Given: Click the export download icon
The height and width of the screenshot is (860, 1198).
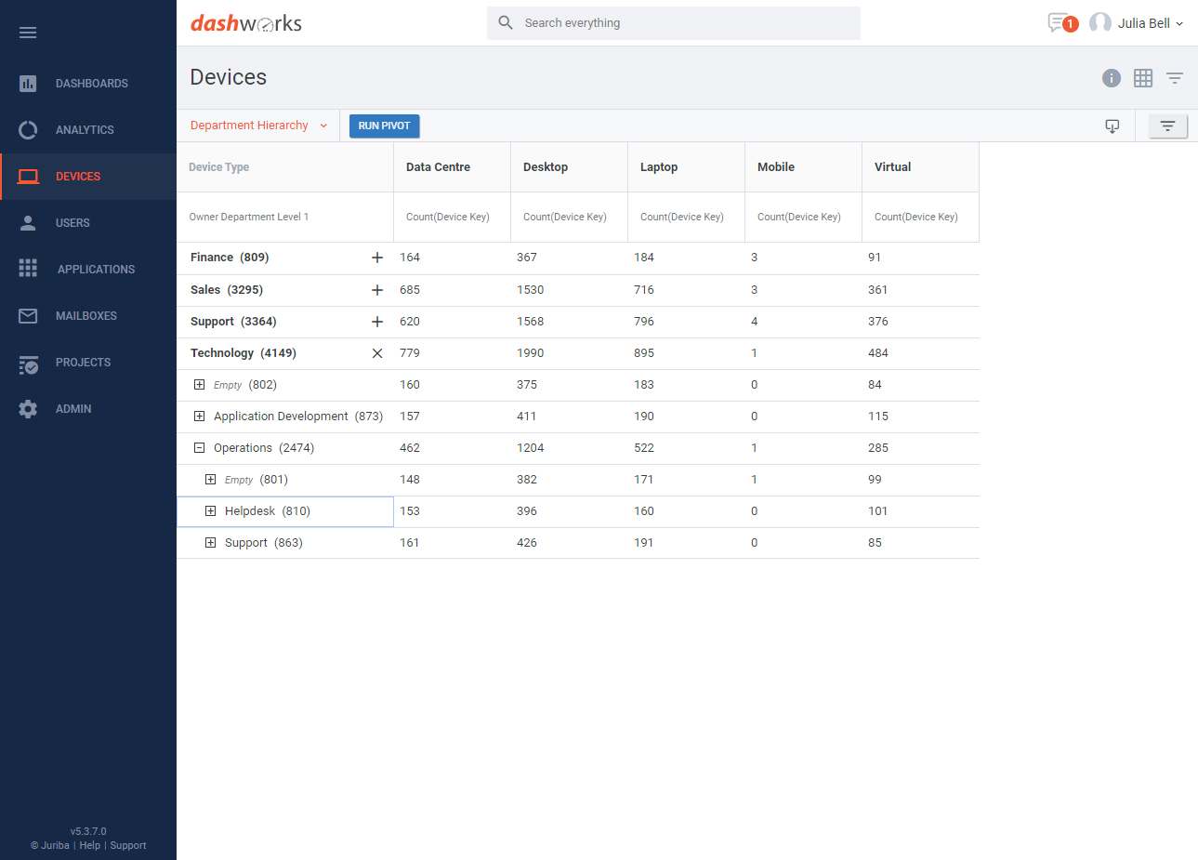Looking at the screenshot, I should 1112,126.
